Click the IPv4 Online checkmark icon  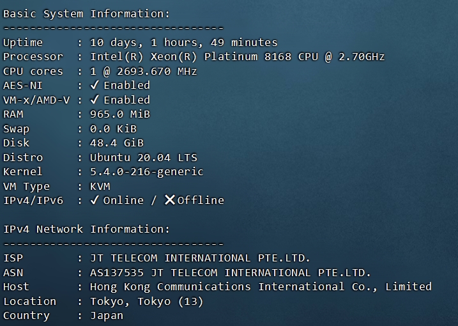(95, 200)
